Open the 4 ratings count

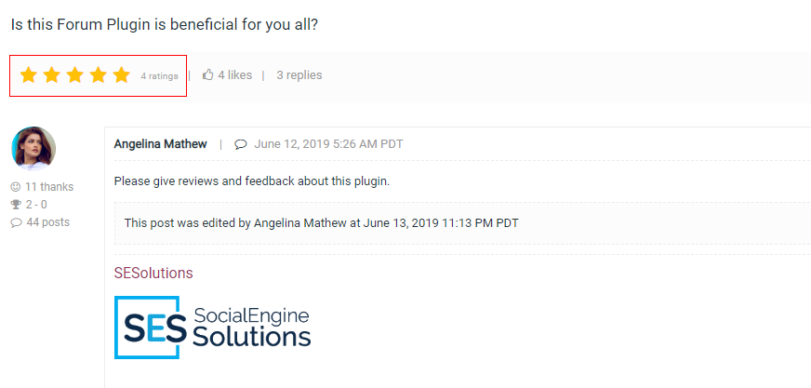159,76
